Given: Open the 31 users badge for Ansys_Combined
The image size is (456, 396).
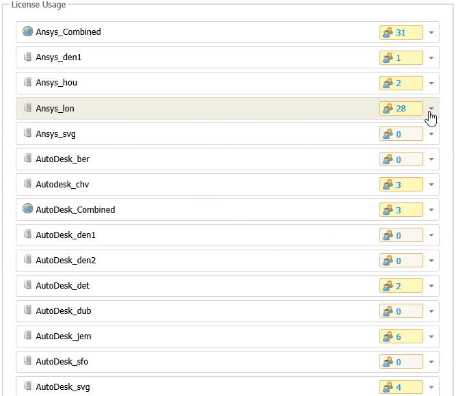Looking at the screenshot, I should [x=401, y=32].
